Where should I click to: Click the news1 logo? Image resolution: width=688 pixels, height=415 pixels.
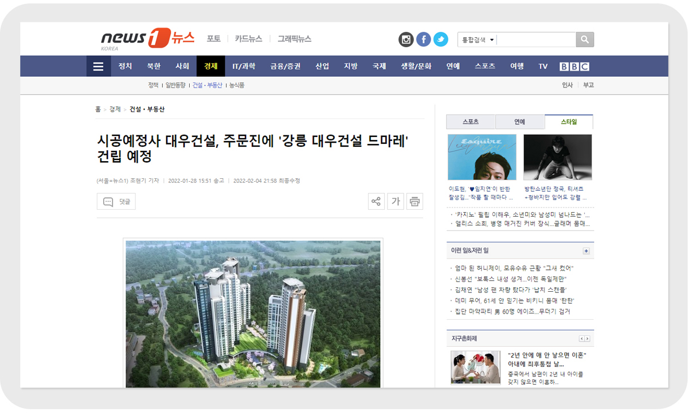(x=147, y=39)
